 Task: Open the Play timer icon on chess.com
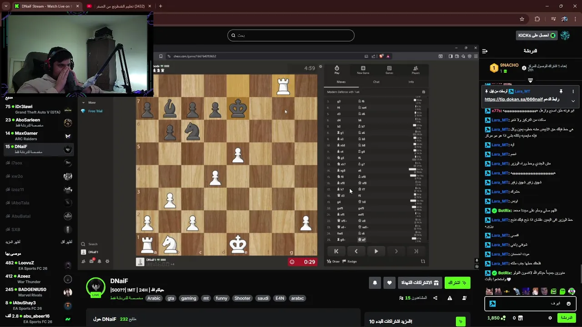pos(337,69)
